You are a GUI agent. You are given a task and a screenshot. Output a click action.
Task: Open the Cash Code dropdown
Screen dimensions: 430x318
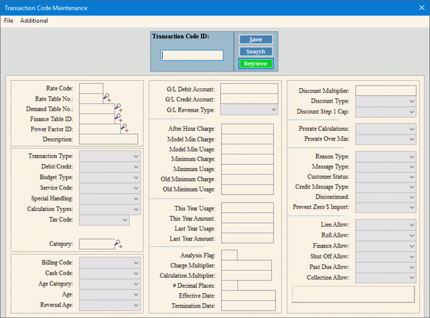tap(110, 273)
